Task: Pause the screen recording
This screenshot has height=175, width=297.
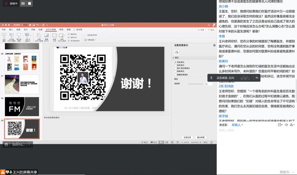Action: pyautogui.click(x=23, y=3)
